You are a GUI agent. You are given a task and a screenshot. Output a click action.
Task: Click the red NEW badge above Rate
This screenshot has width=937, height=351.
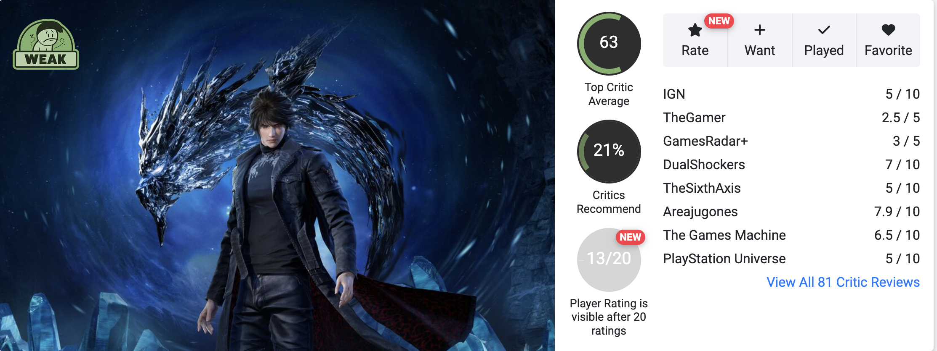pos(719,21)
